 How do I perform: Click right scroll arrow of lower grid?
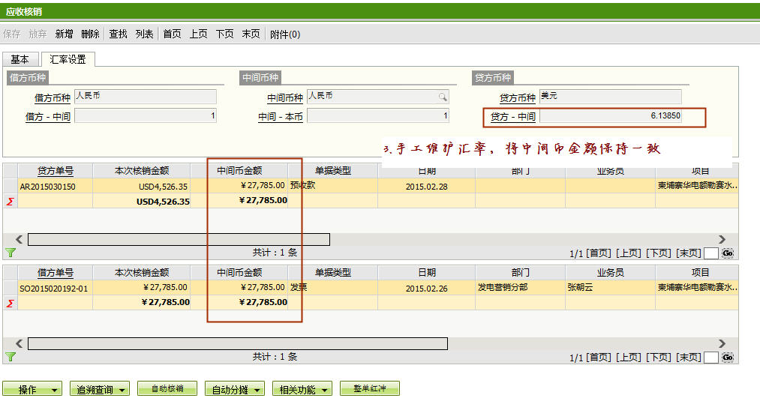[x=722, y=343]
